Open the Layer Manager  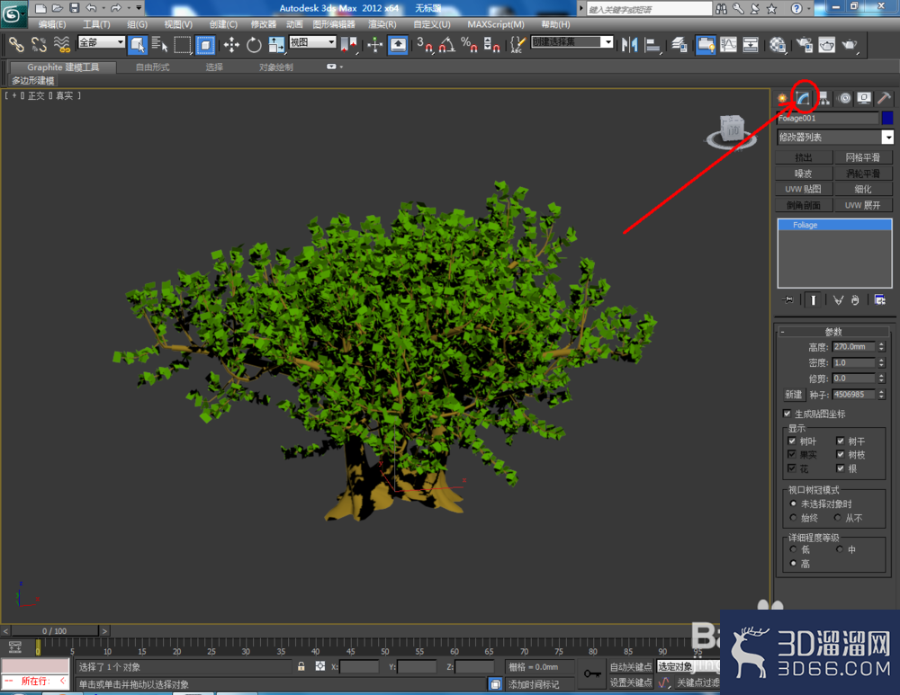pyautogui.click(x=679, y=44)
